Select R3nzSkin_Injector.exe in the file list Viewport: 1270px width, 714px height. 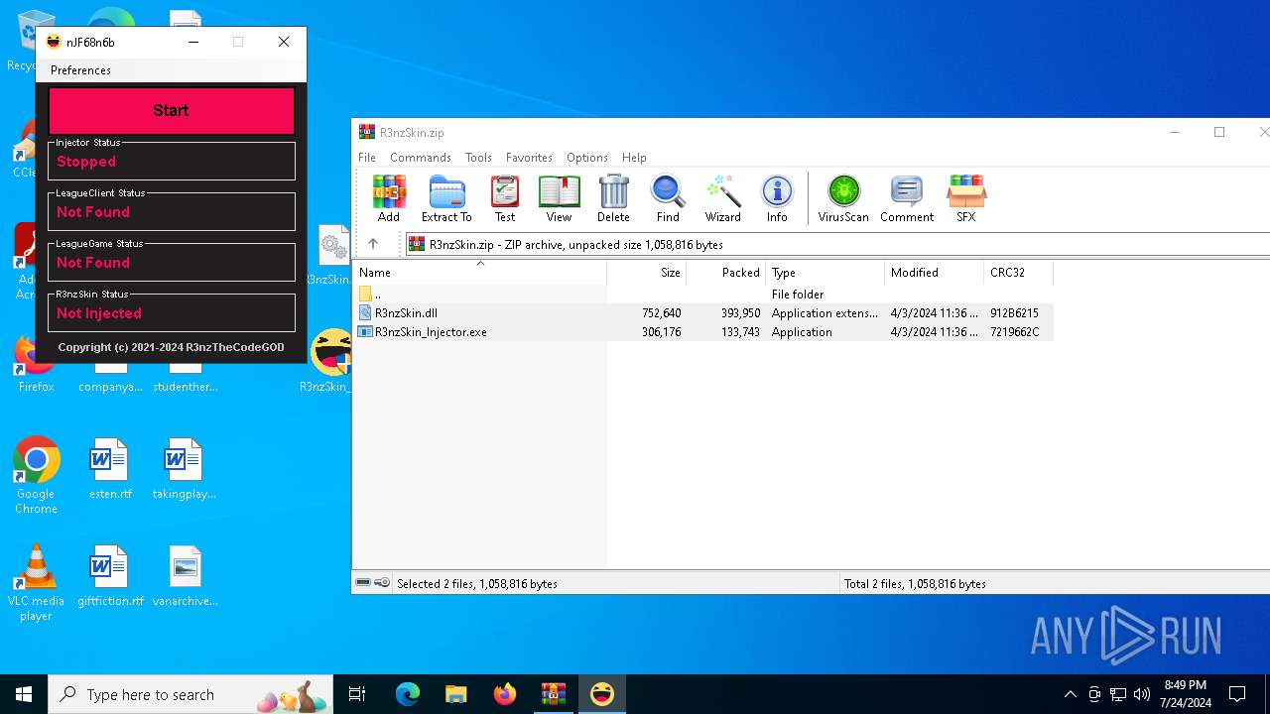(704, 332)
